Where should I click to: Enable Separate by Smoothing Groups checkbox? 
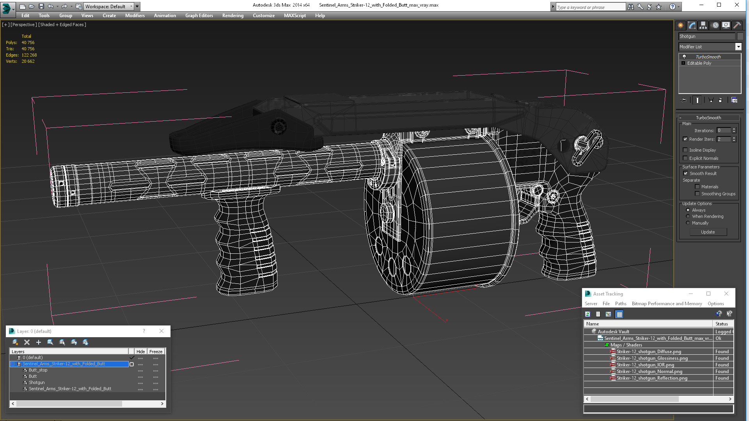click(698, 194)
